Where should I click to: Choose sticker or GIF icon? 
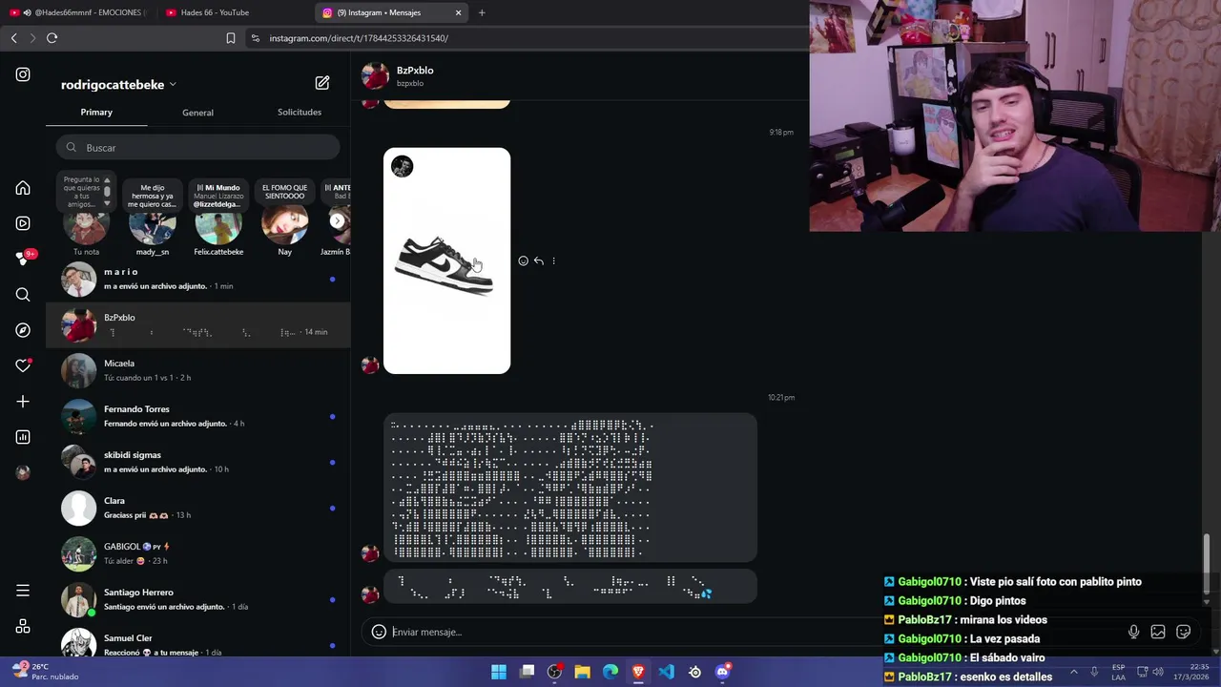pos(1184,632)
